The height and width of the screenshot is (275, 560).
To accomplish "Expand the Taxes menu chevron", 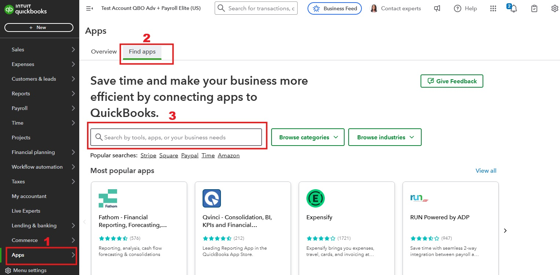I will (x=73, y=181).
